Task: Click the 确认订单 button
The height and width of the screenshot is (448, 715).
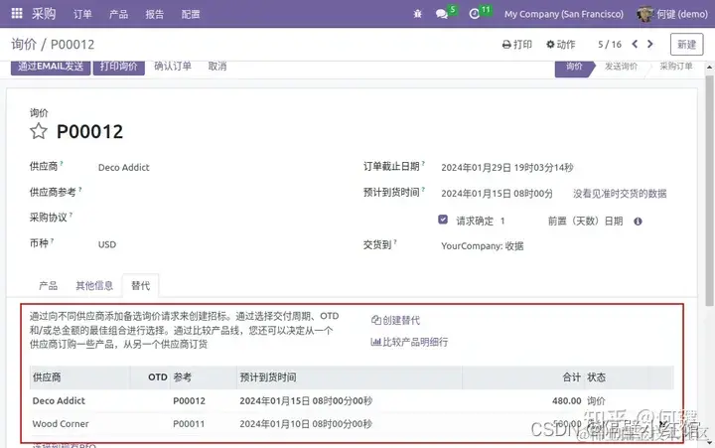Action: click(173, 67)
